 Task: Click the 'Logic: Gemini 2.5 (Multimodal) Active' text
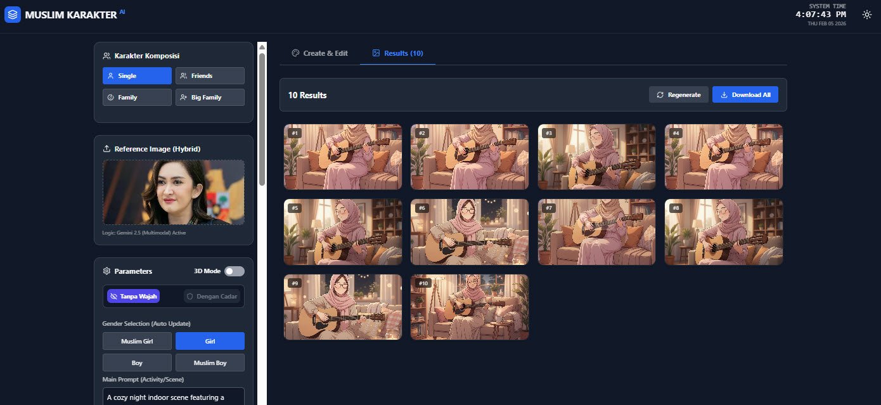144,233
